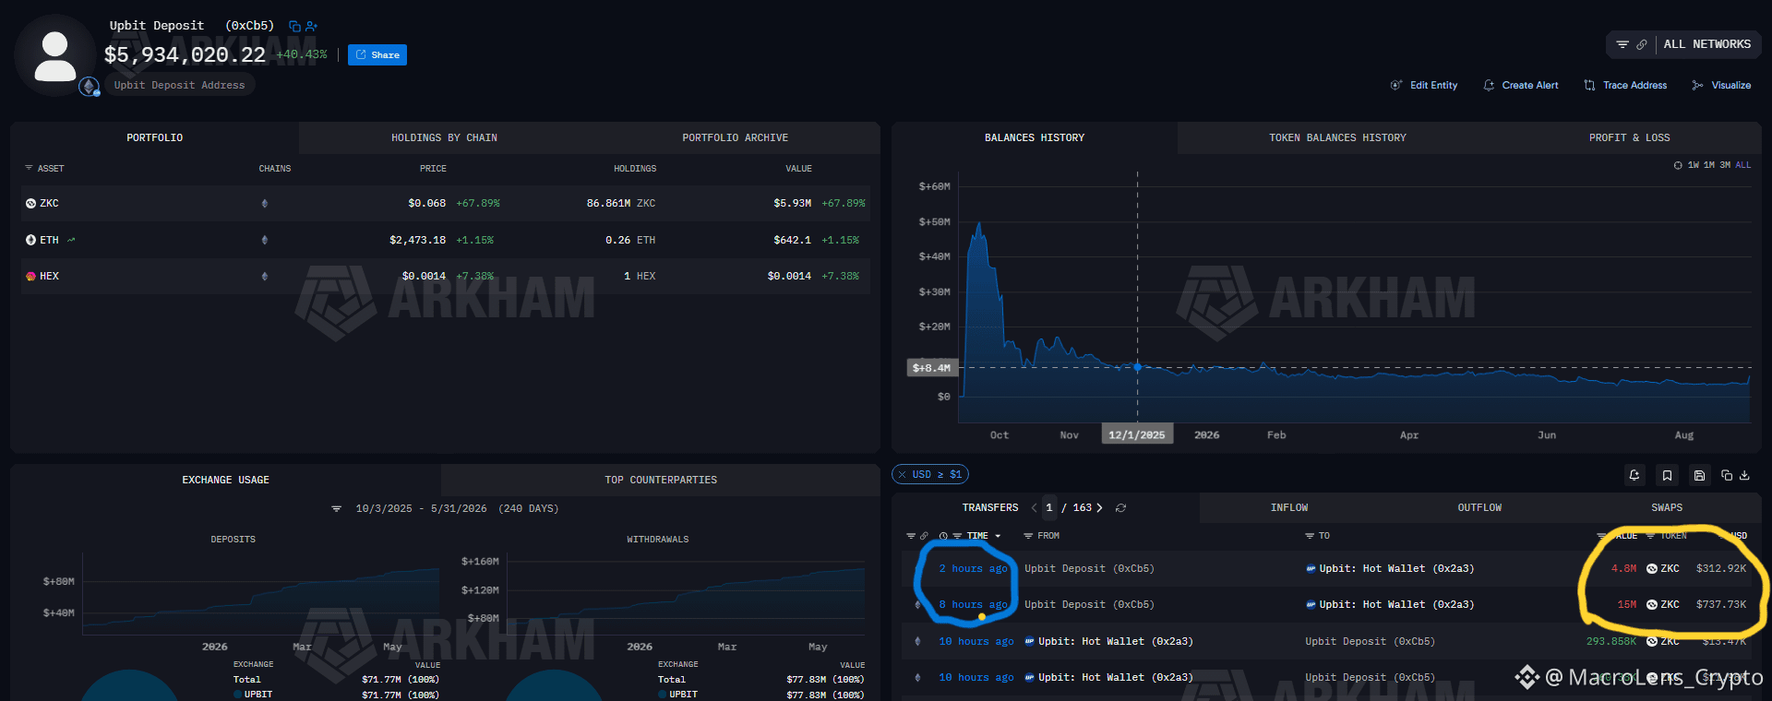Click the 12/1/2025 marker point on chart

[x=1137, y=367]
